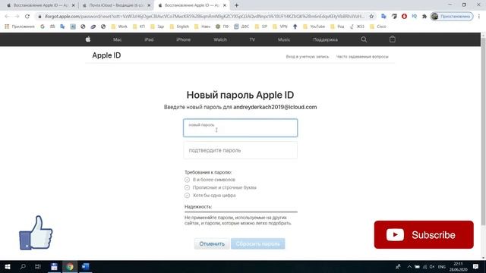486x273 pixels.
Task: Open the ДФС bookmark
Action: (x=241, y=27)
